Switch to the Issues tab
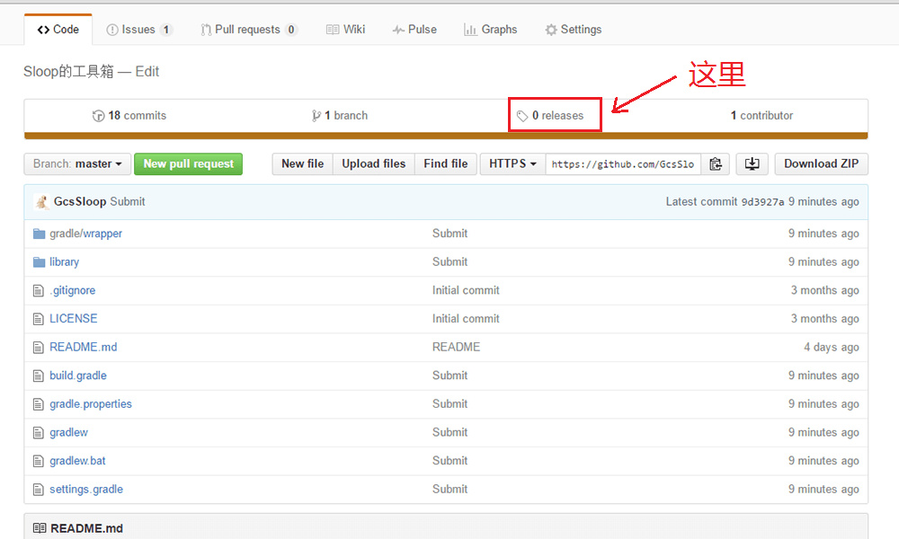This screenshot has height=539, width=899. 138,30
